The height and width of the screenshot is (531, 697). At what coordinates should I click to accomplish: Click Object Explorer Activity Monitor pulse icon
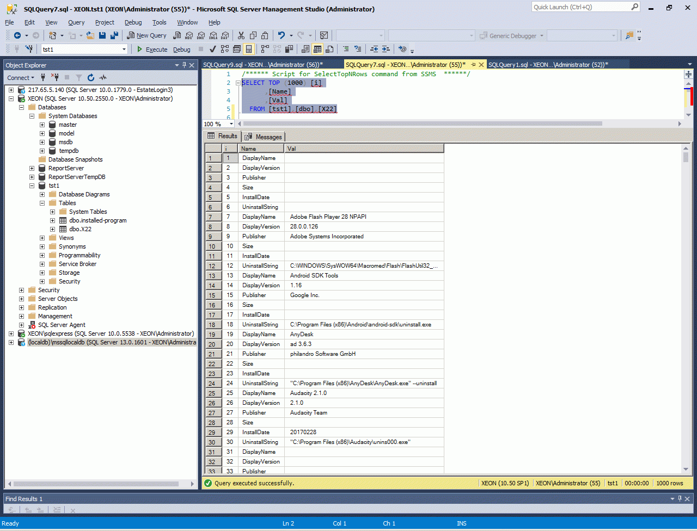coord(103,77)
